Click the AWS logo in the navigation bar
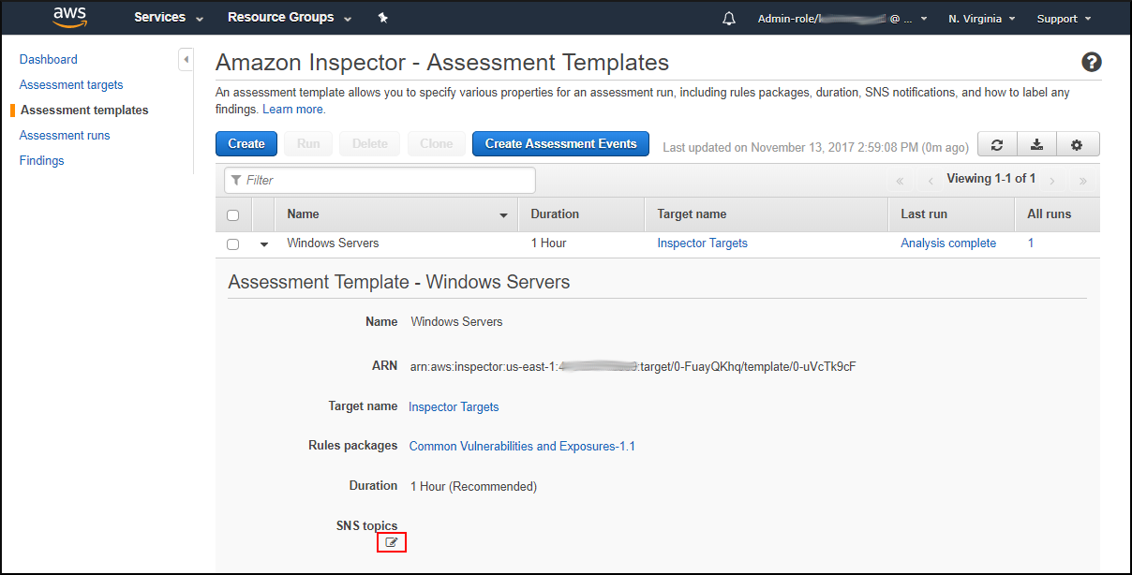This screenshot has height=575, width=1132. click(70, 17)
